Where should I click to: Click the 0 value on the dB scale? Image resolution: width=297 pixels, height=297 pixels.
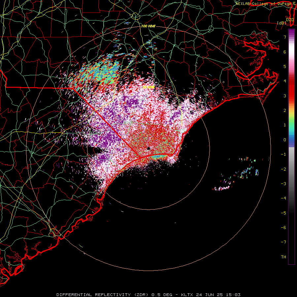tap(285, 140)
